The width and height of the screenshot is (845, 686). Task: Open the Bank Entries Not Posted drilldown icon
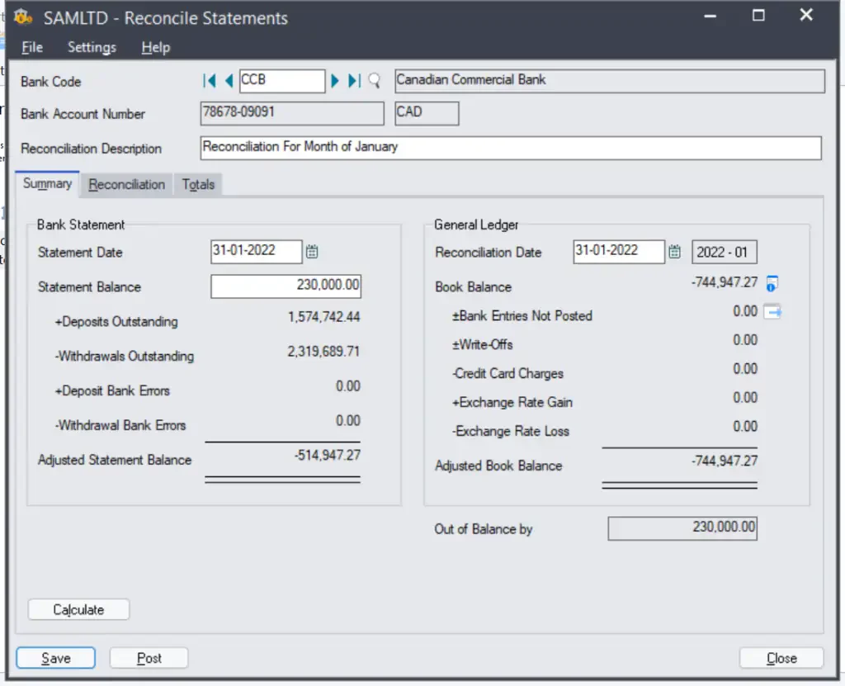pos(772,312)
